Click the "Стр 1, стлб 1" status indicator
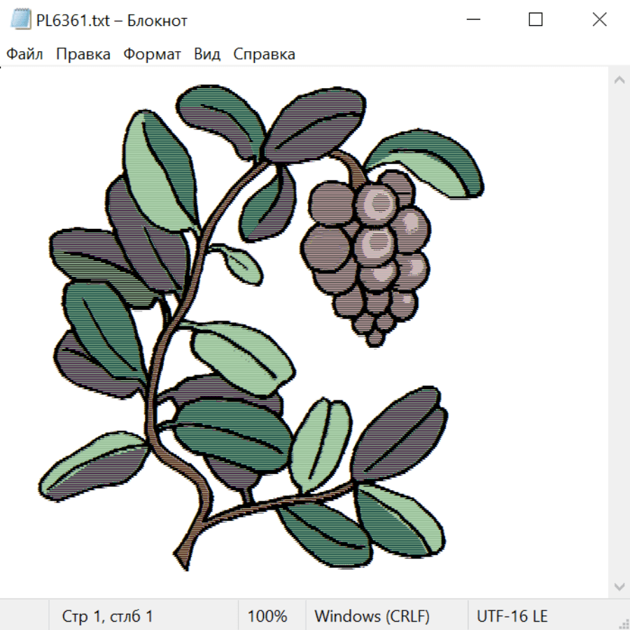630x630 pixels. tap(107, 616)
